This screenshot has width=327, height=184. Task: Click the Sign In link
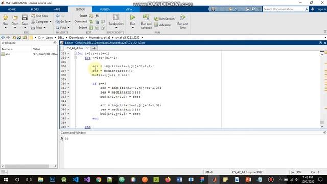pos(321,9)
